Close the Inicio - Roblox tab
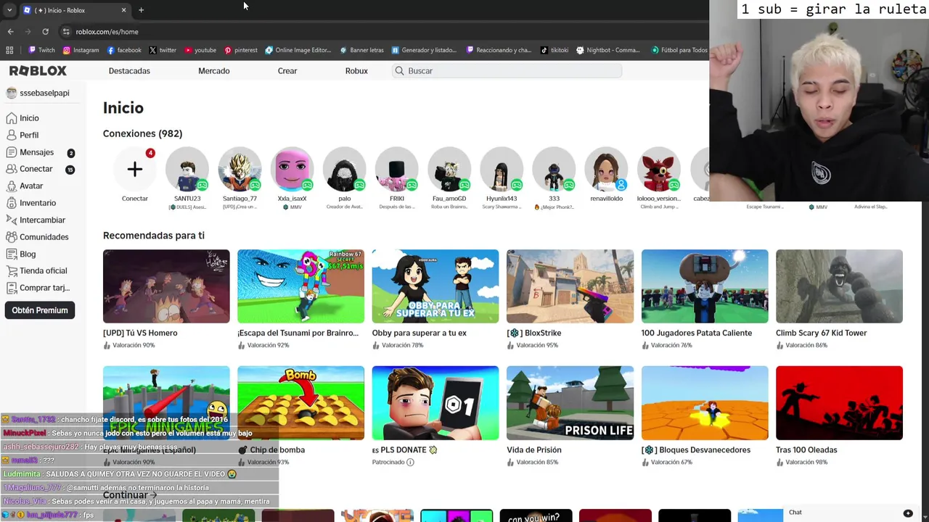Viewport: 929px width, 522px height. (x=123, y=10)
